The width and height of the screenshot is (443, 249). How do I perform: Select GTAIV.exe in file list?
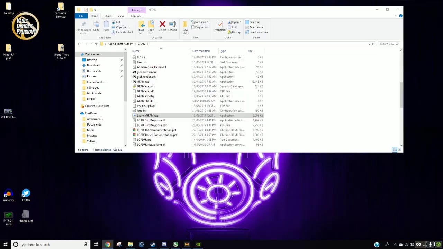click(143, 82)
